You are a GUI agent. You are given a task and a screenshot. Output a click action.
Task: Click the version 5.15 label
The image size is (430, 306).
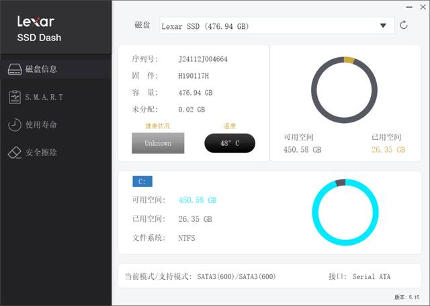407,297
